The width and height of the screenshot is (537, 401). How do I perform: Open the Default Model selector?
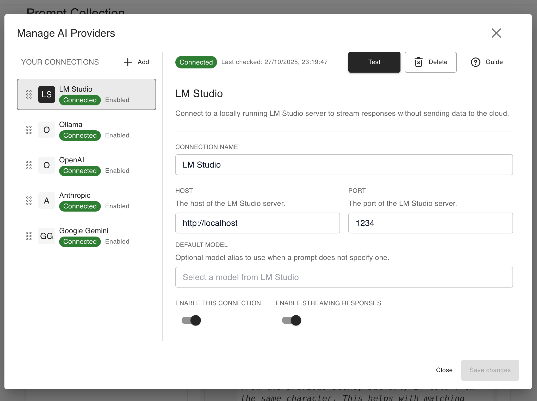[x=344, y=277]
